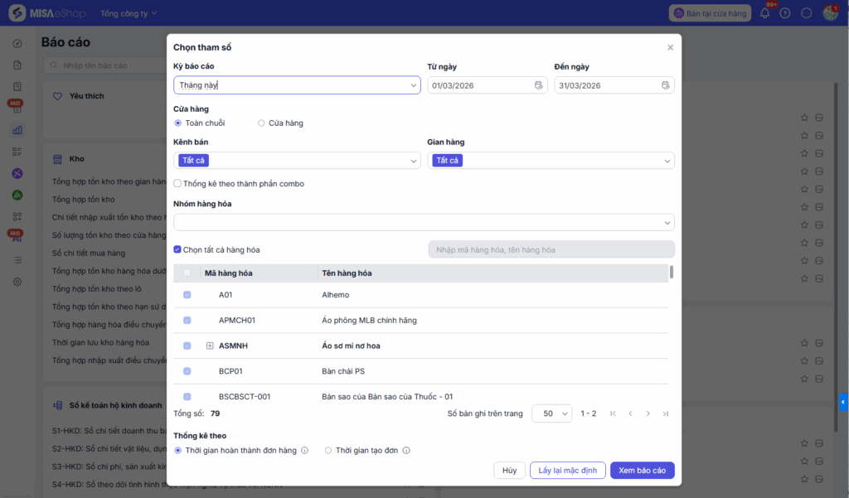
Task: Open the settings gear in left sidebar
Action: point(17,282)
